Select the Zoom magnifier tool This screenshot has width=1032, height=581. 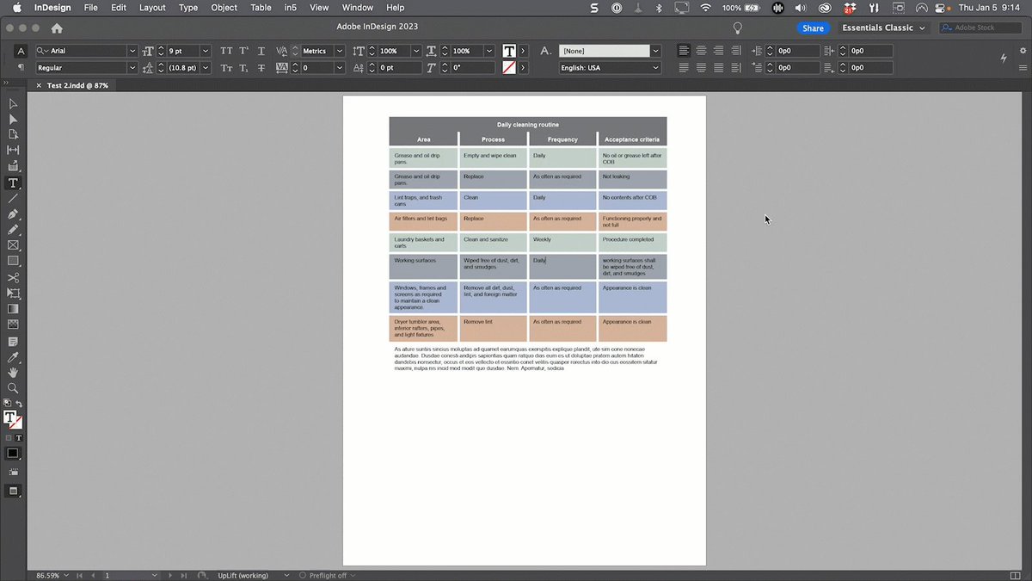(13, 389)
